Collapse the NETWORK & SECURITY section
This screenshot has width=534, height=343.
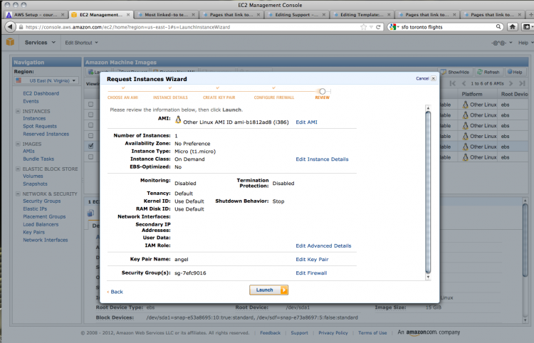[x=18, y=194]
